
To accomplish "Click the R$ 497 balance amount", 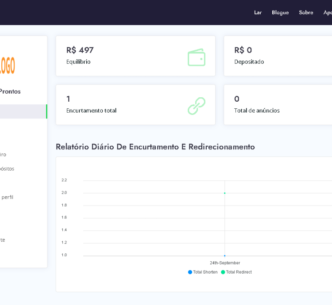I will pyautogui.click(x=80, y=50).
